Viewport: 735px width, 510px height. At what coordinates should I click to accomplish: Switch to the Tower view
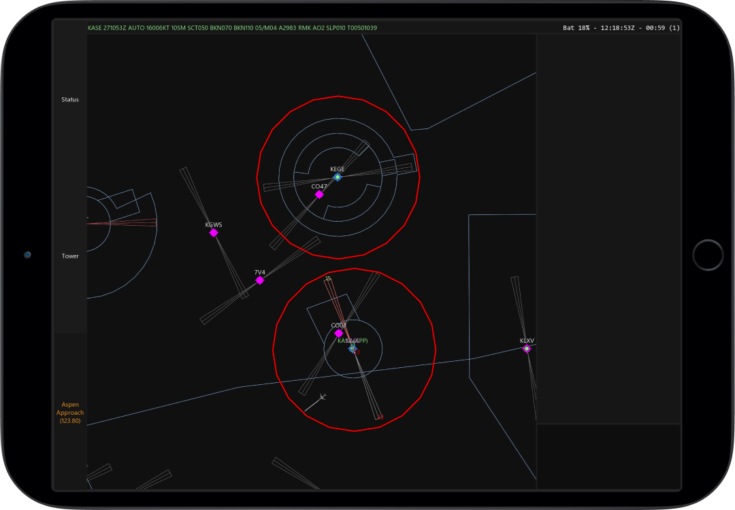(x=70, y=256)
